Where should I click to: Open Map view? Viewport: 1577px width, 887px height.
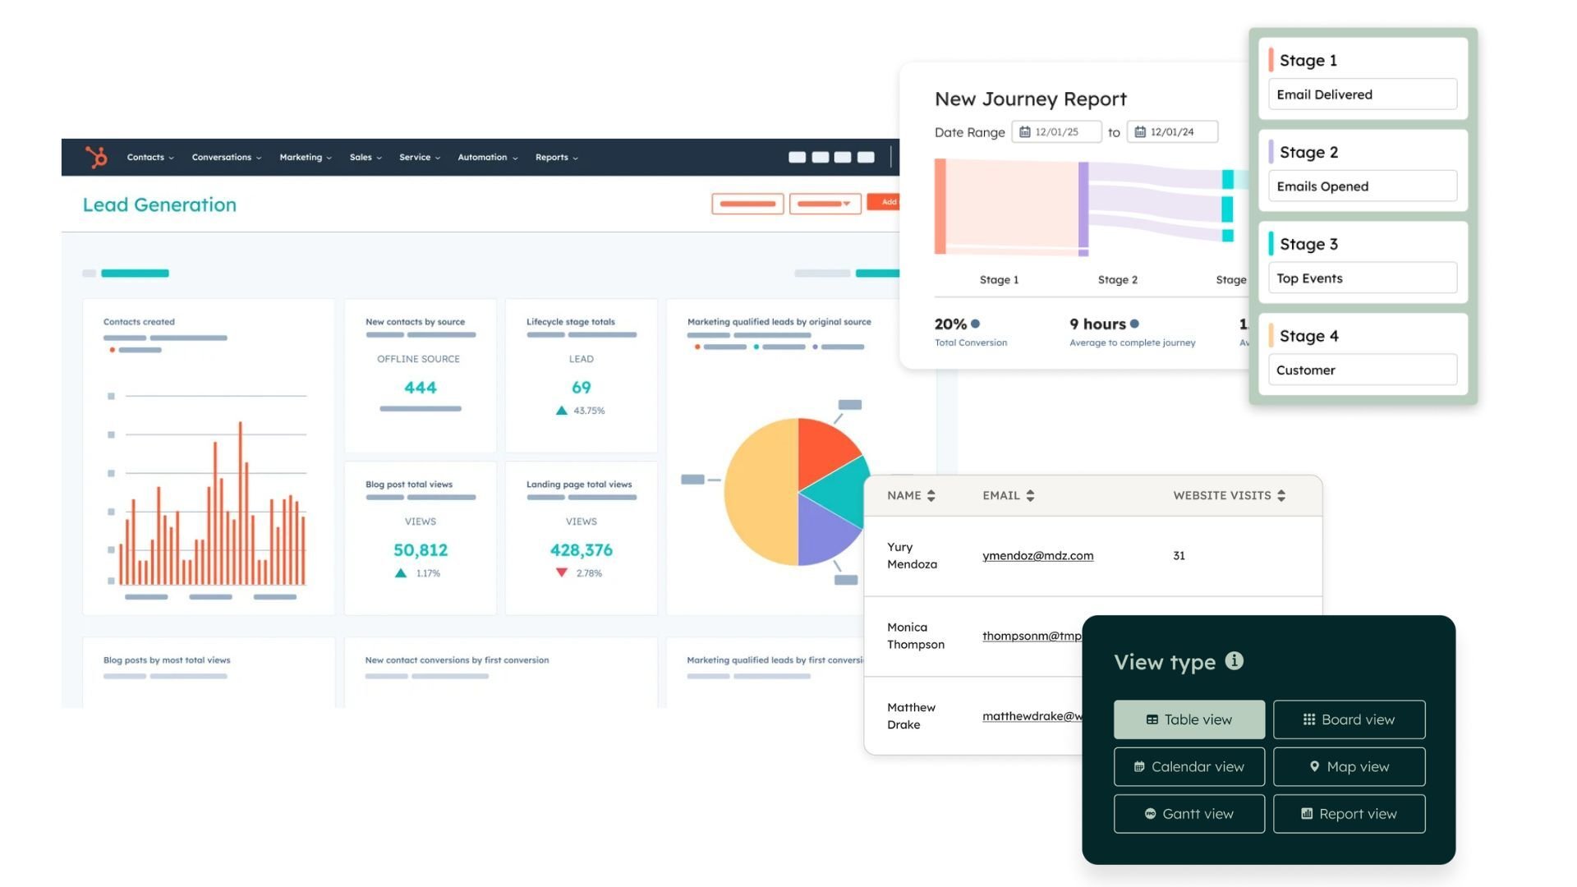1349,766
